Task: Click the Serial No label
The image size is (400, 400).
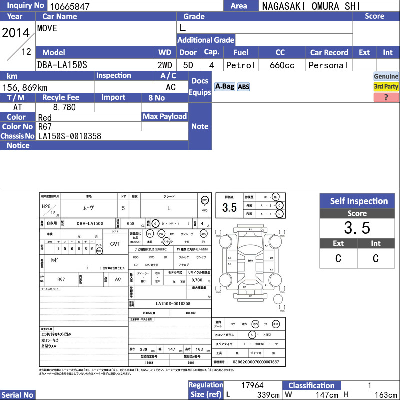Action: pyautogui.click(x=17, y=395)
